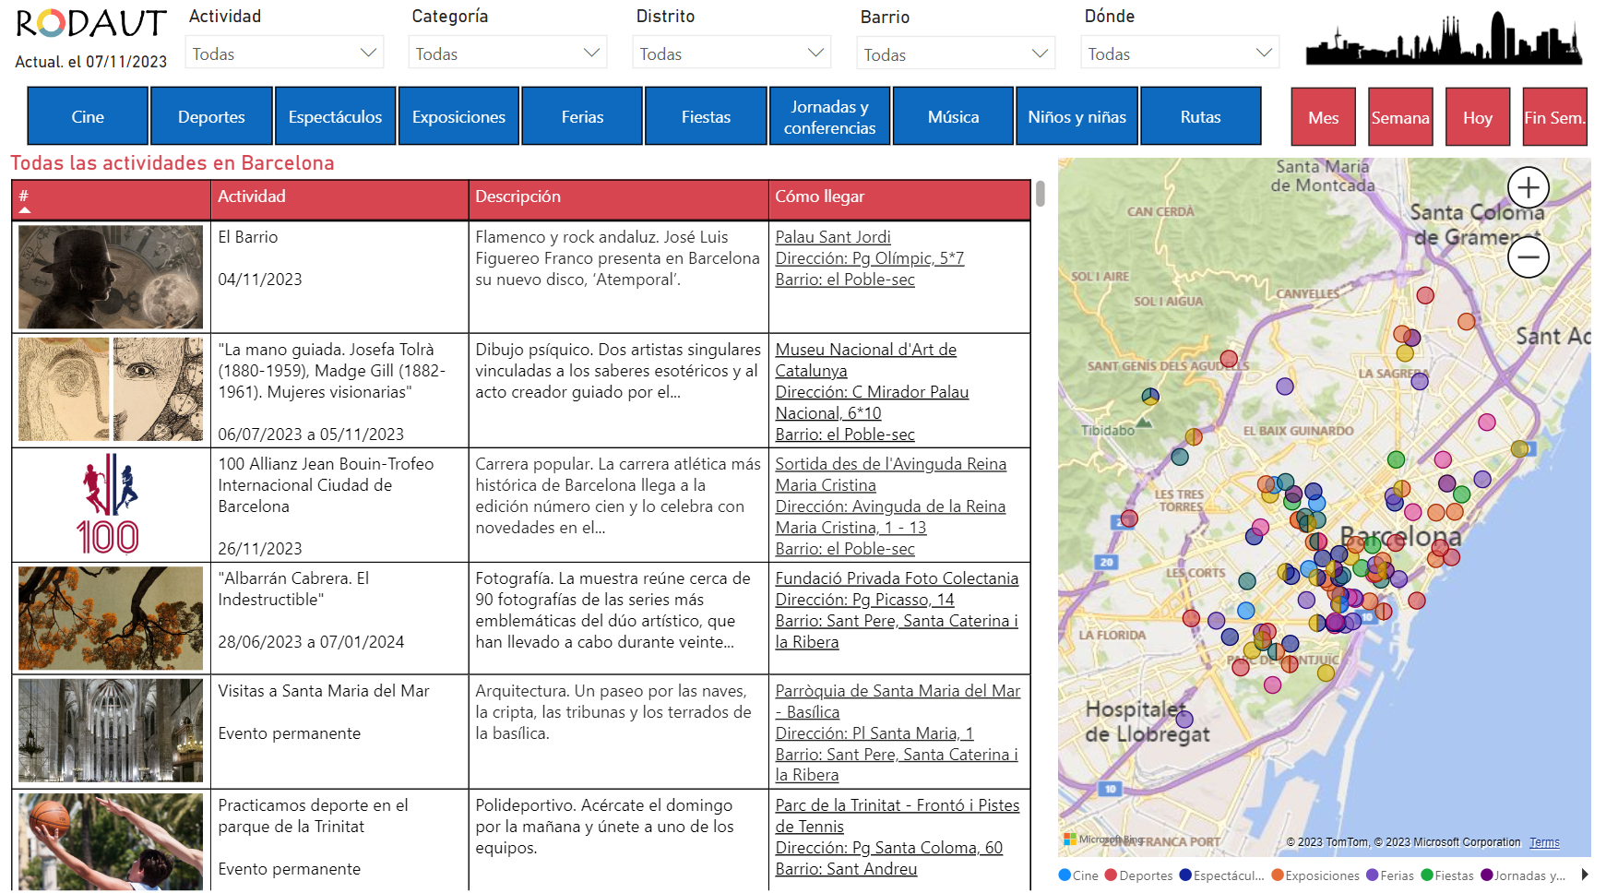Open the Barrio: Sant Andreu link
This screenshot has width=1606, height=893.
(846, 869)
